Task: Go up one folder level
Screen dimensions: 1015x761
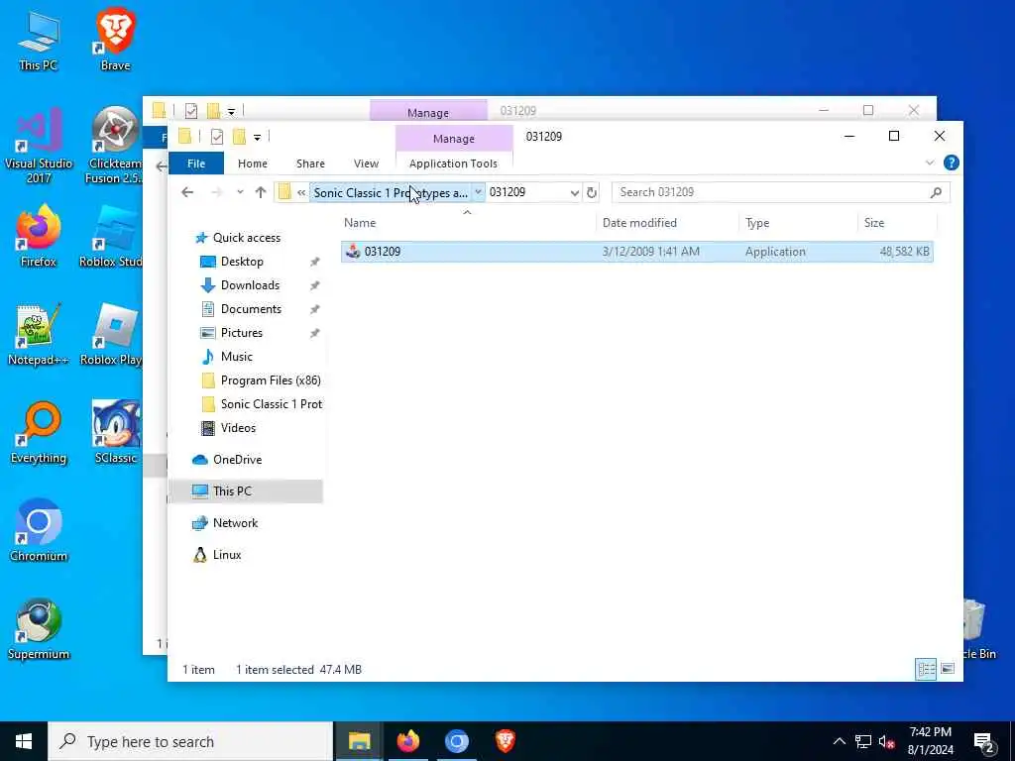Action: [261, 192]
